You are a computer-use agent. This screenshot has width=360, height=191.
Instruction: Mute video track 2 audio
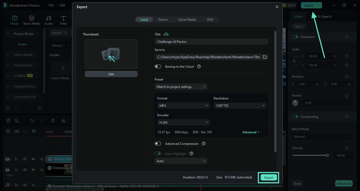pos(25,159)
